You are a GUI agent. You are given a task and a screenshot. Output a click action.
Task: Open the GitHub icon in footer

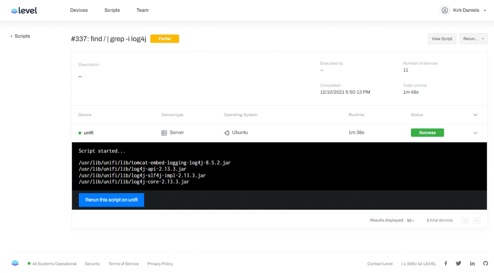tap(486, 263)
